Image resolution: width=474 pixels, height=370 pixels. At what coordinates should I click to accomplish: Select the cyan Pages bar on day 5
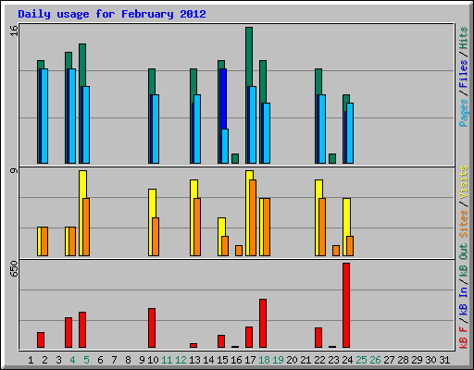click(86, 125)
